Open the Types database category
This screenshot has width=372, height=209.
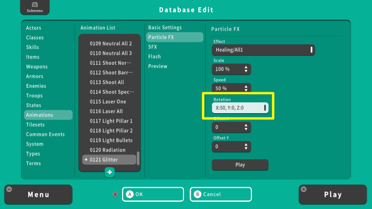pos(33,154)
